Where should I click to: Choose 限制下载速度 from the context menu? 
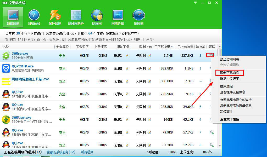(x=230, y=73)
